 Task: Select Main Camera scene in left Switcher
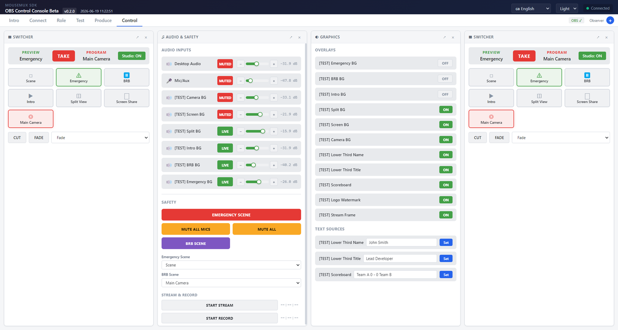(30, 119)
